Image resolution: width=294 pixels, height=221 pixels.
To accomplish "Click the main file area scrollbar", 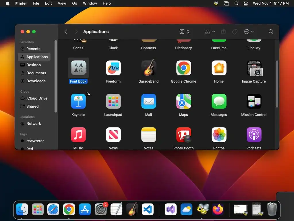I will [277, 84].
